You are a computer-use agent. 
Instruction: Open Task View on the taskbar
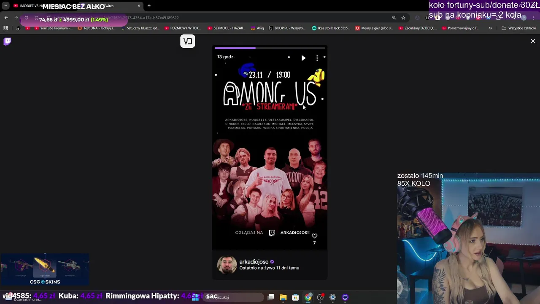coord(271,297)
